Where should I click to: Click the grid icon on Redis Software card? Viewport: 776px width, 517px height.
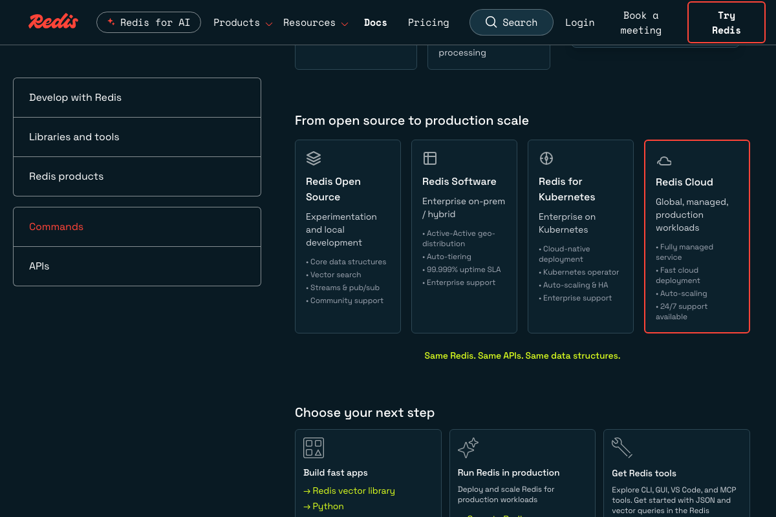pos(430,158)
